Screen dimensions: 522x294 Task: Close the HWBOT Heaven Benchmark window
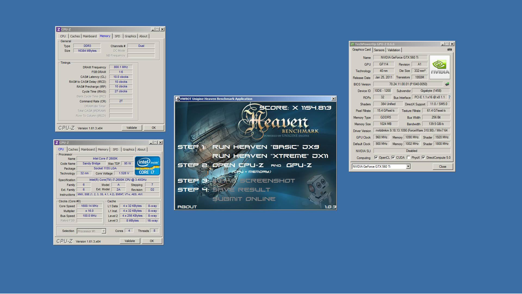tap(333, 99)
